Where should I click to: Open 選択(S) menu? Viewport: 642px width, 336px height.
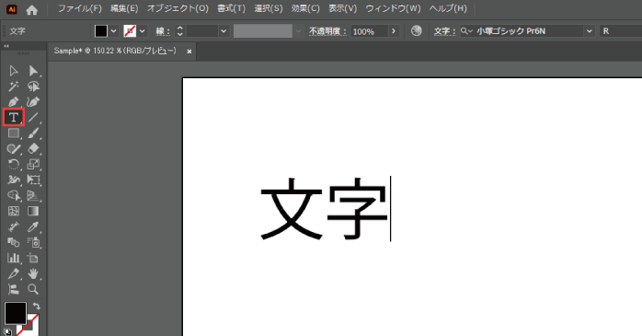pyautogui.click(x=269, y=8)
